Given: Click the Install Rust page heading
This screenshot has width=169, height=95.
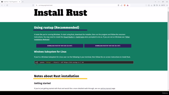Looking at the screenshot, I should pos(60,13).
